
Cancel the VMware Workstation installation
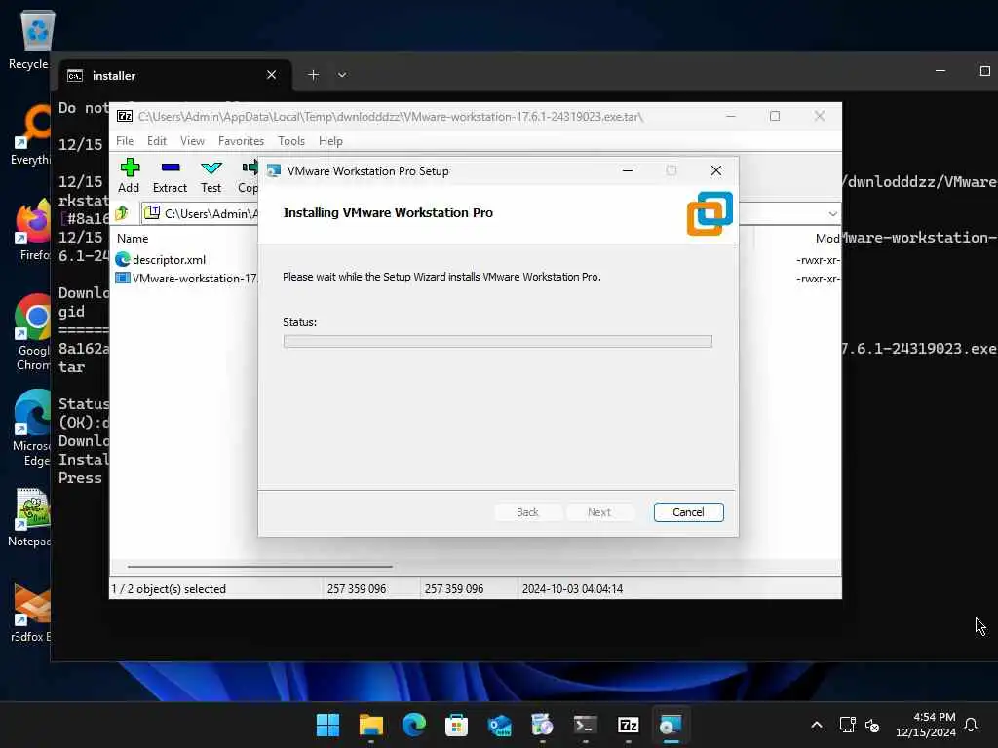click(x=688, y=512)
